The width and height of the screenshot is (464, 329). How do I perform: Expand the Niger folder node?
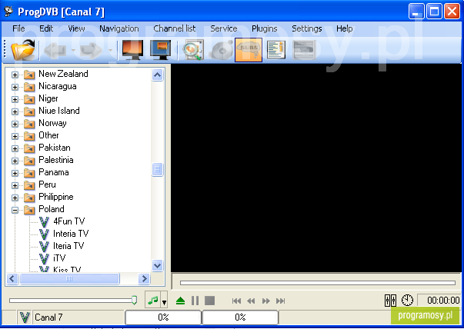click(15, 99)
